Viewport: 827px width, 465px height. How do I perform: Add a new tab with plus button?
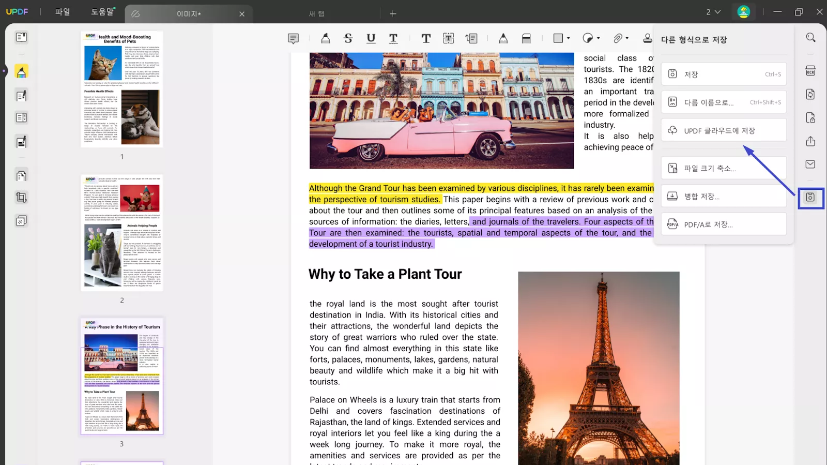[393, 14]
